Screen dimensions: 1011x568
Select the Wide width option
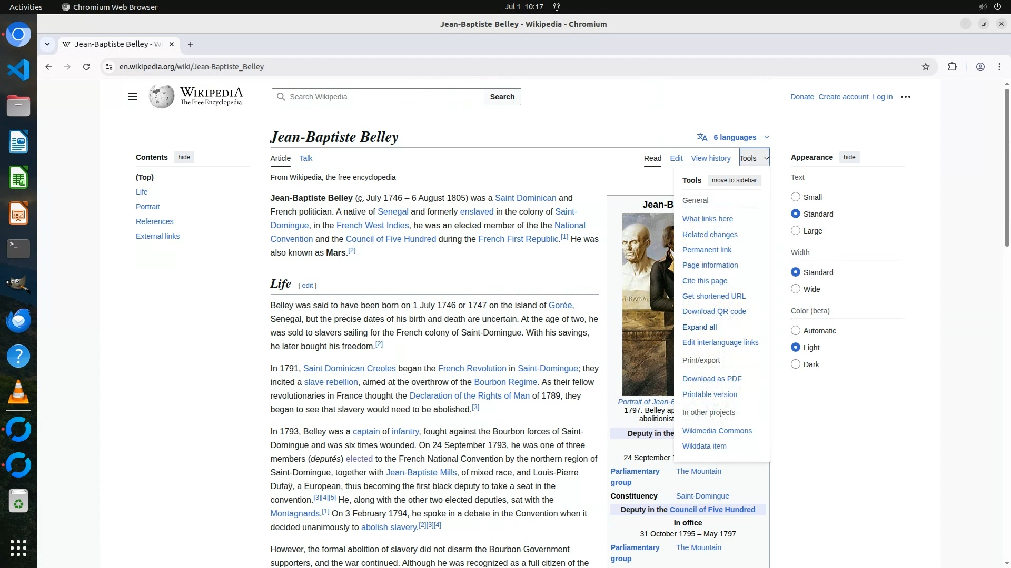(796, 289)
